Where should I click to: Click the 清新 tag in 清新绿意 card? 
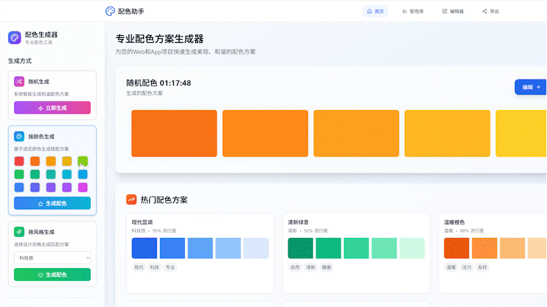tap(311, 267)
